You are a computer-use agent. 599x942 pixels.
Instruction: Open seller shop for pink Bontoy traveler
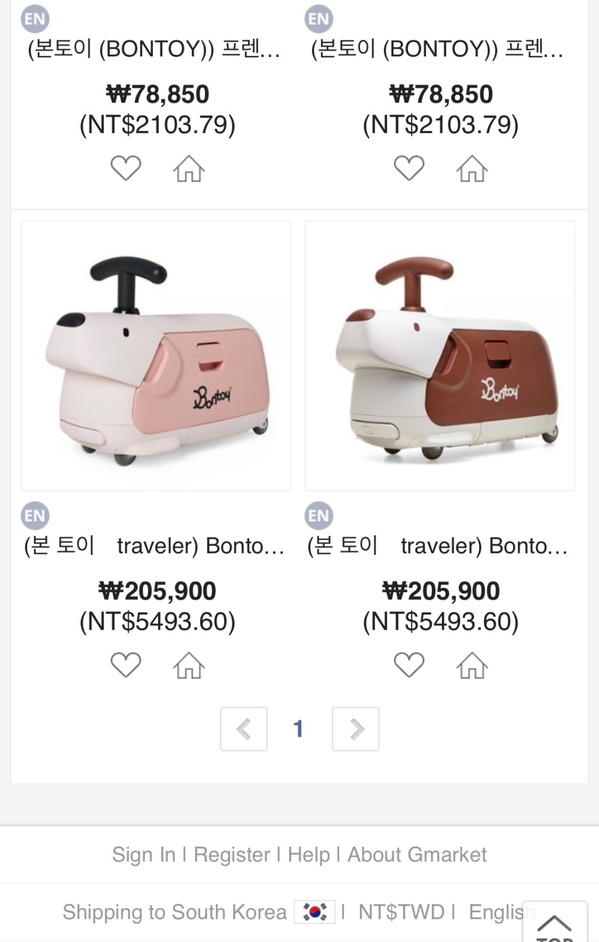[x=189, y=665]
